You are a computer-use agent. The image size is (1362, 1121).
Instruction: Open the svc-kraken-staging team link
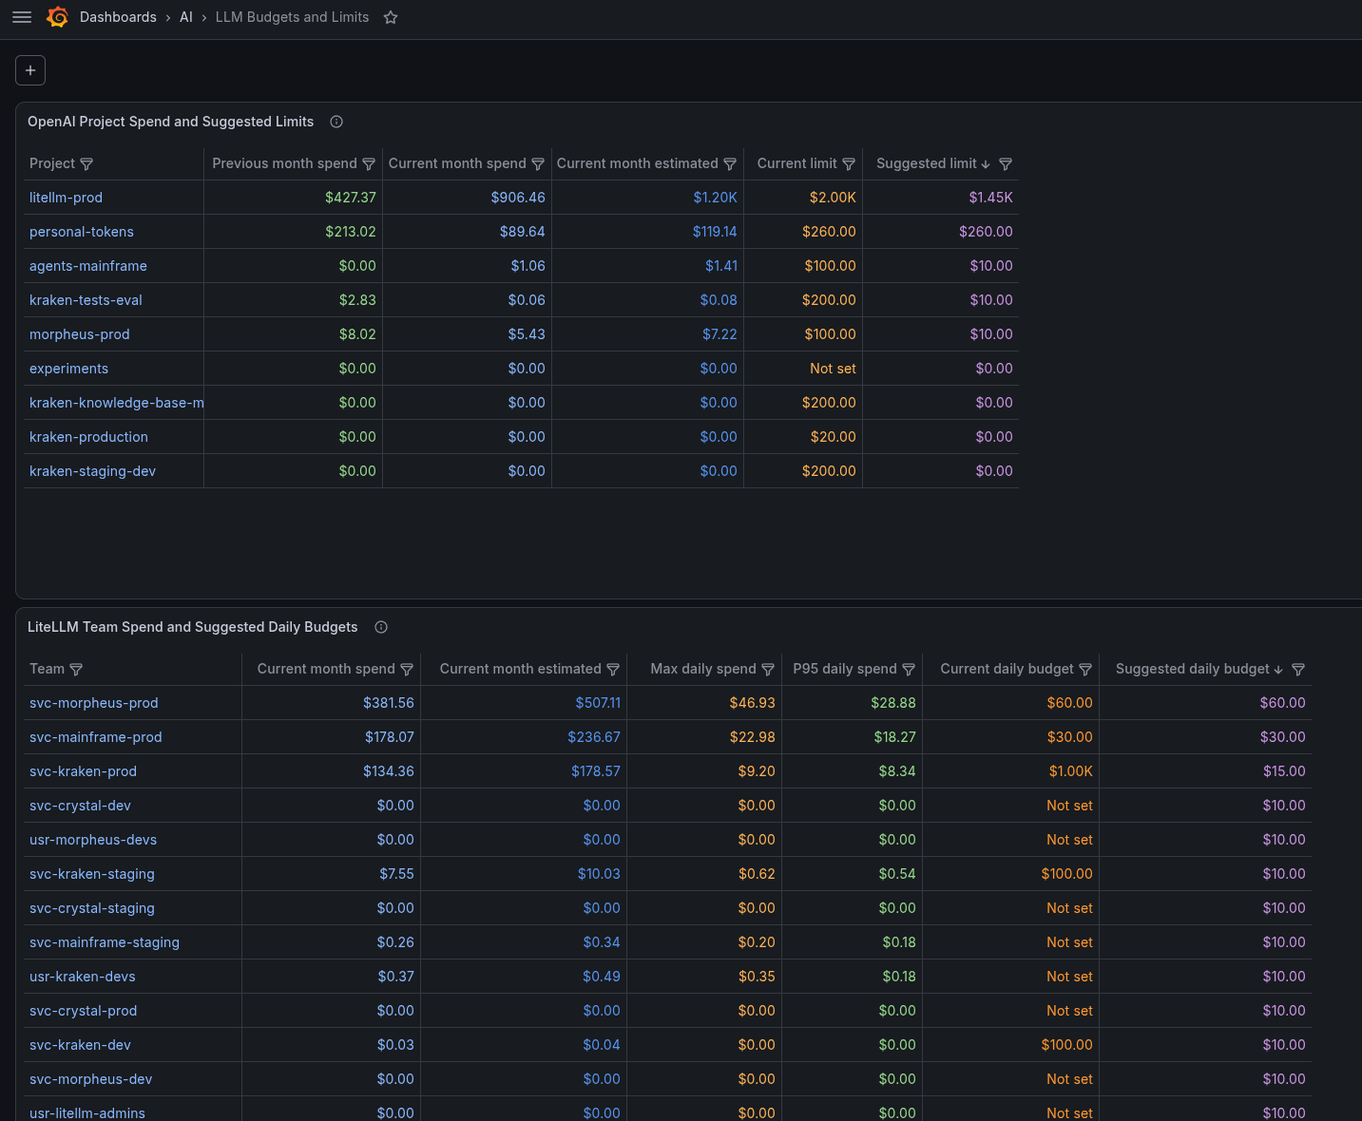coord(92,874)
